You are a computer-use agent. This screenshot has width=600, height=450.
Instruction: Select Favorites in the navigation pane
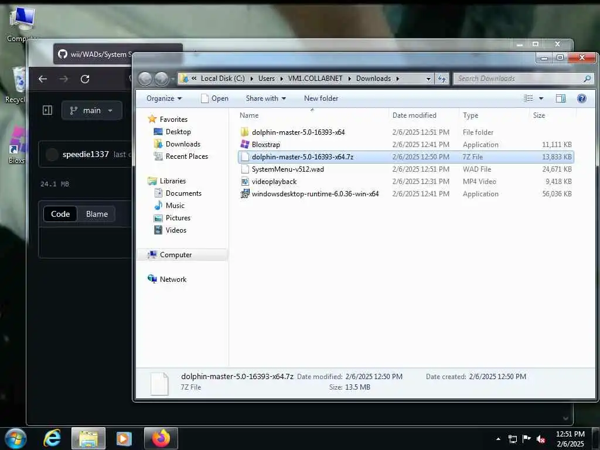(173, 120)
